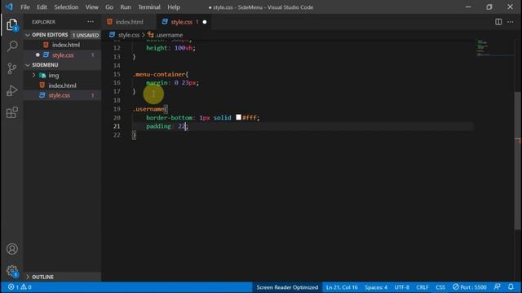This screenshot has height=293, width=522.
Task: Click the 1 UNSAVED badge
Action: click(86, 35)
